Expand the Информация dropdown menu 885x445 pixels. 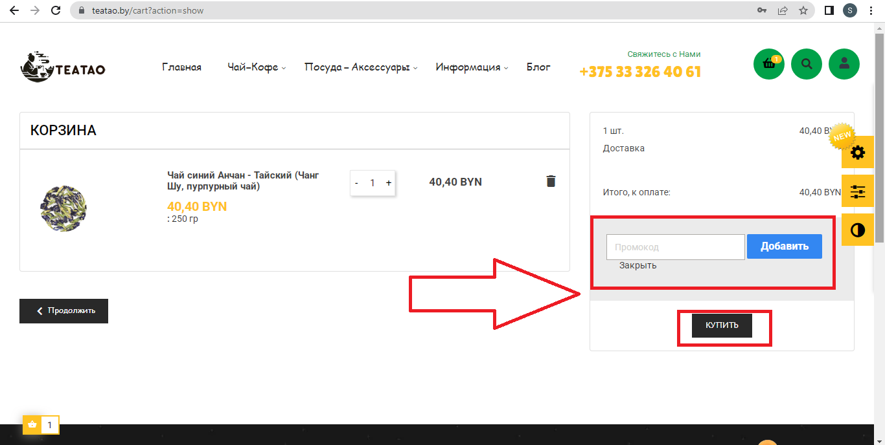471,67
